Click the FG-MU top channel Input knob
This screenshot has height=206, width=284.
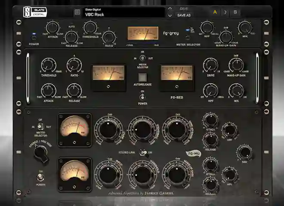[x=108, y=129]
